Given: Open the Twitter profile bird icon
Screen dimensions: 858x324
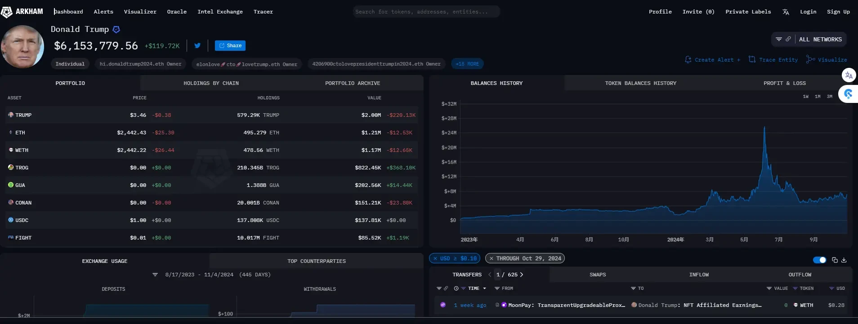Looking at the screenshot, I should pos(197,45).
